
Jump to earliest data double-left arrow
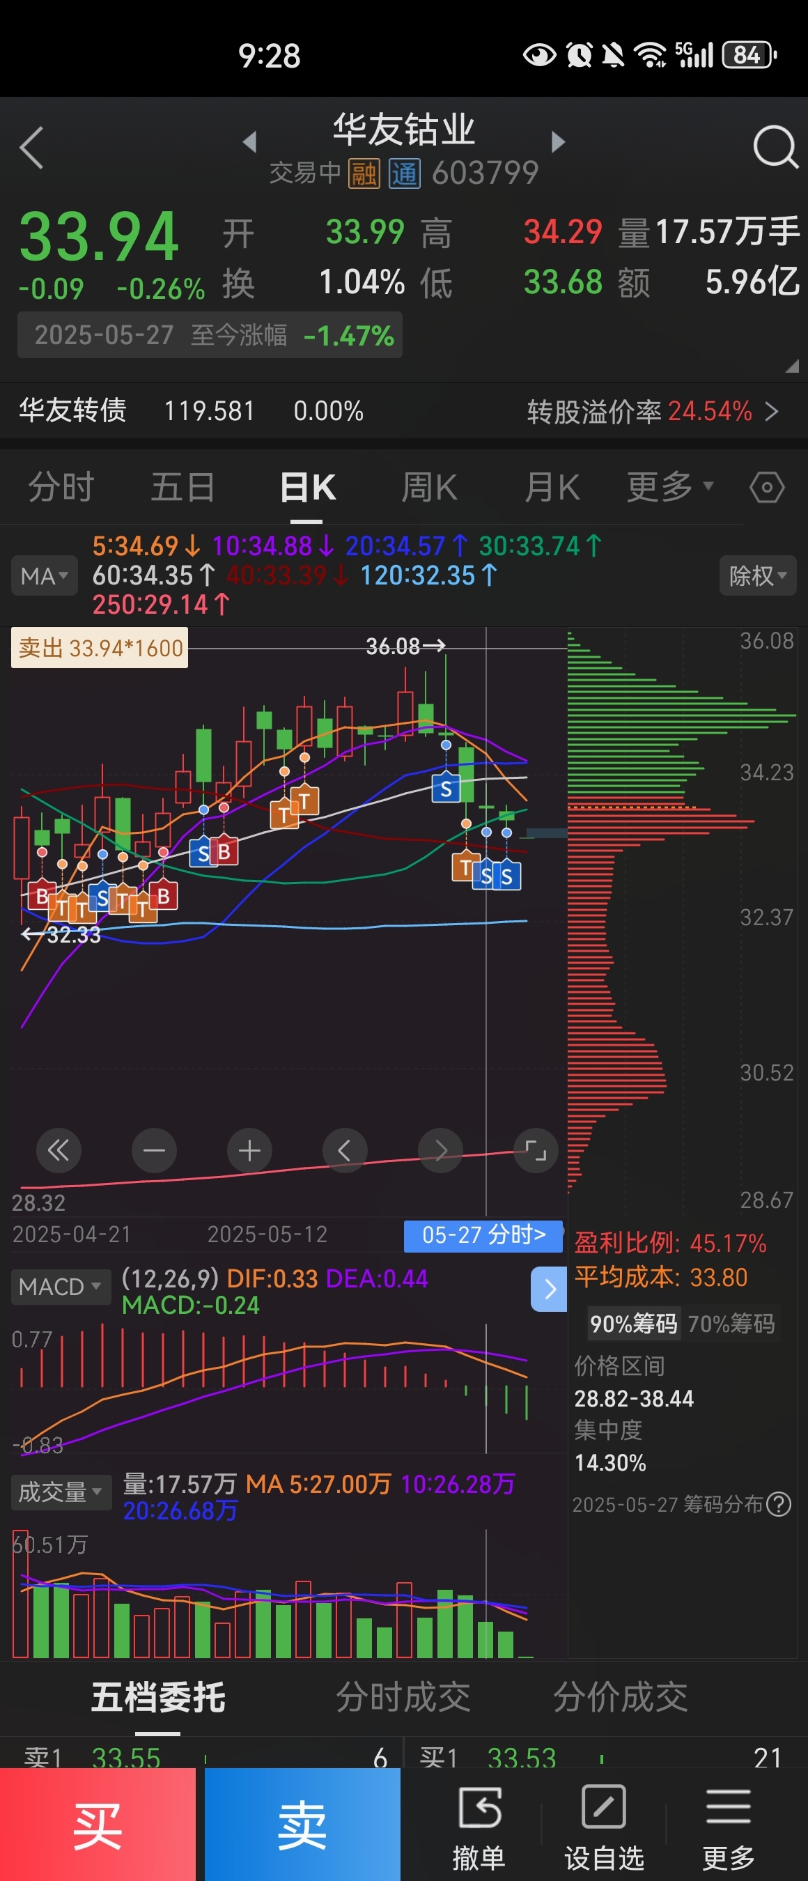[x=59, y=1151]
